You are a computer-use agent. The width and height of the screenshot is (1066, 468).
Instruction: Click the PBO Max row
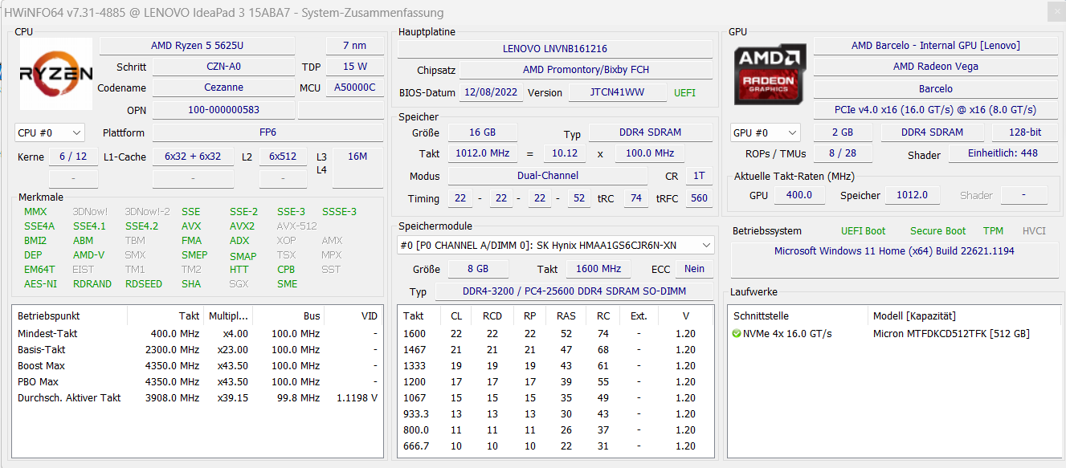tap(198, 381)
